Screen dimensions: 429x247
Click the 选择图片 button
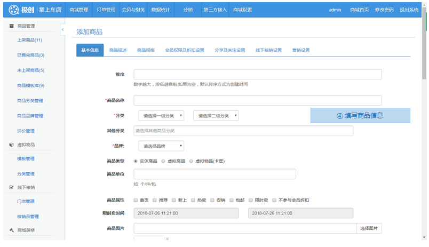click(369, 228)
